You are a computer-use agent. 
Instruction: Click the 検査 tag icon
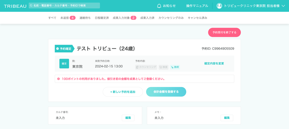click(x=161, y=67)
